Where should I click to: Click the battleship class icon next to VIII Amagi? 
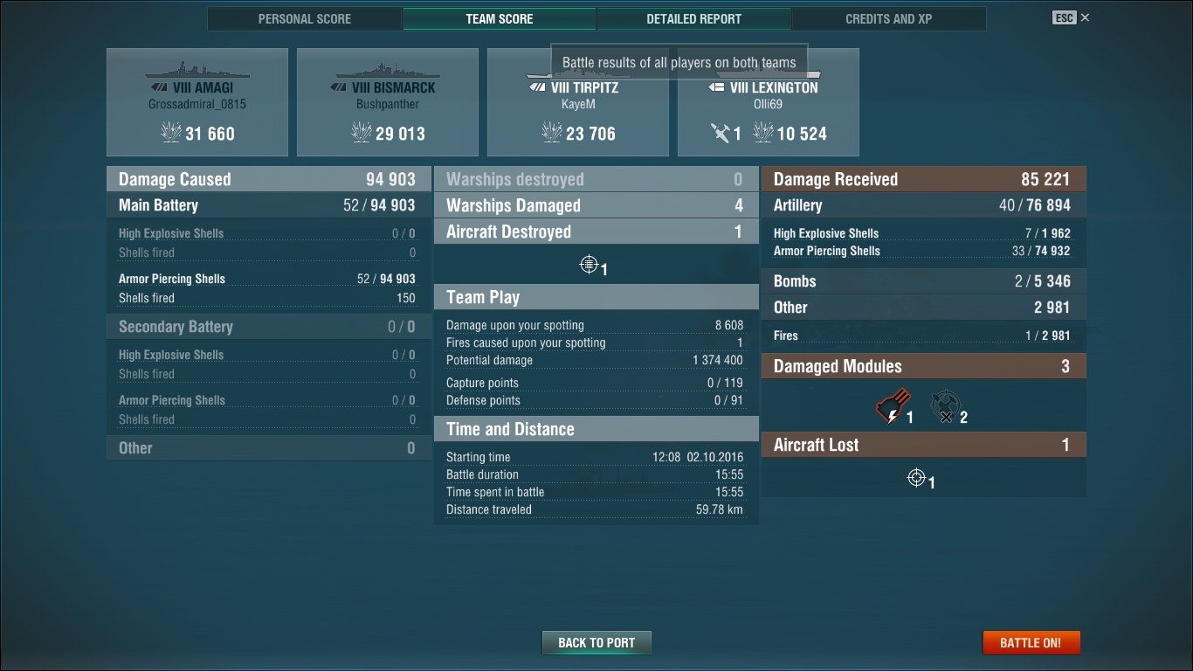(x=160, y=87)
